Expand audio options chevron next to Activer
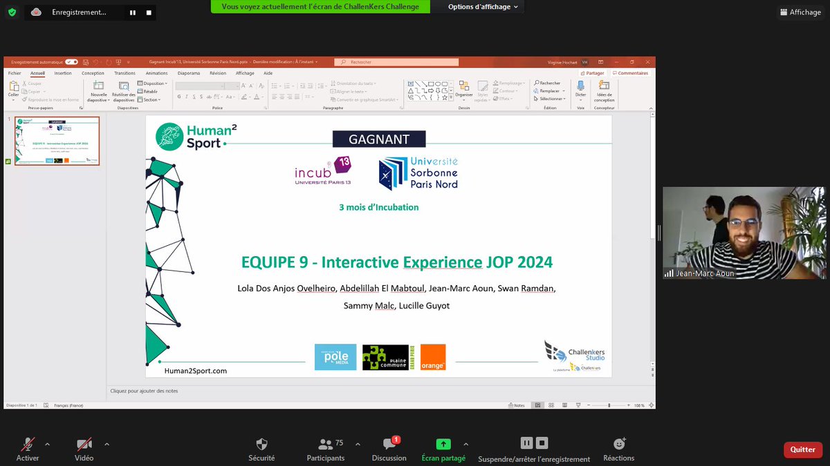 click(x=47, y=444)
